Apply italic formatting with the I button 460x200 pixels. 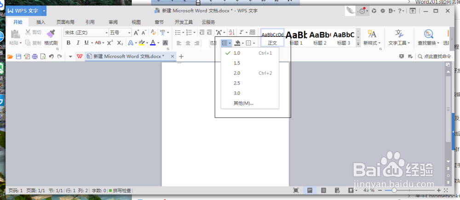(78, 43)
